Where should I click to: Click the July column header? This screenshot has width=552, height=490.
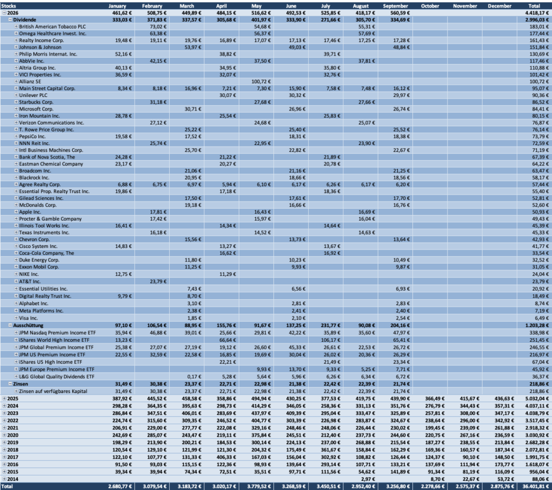click(x=326, y=6)
